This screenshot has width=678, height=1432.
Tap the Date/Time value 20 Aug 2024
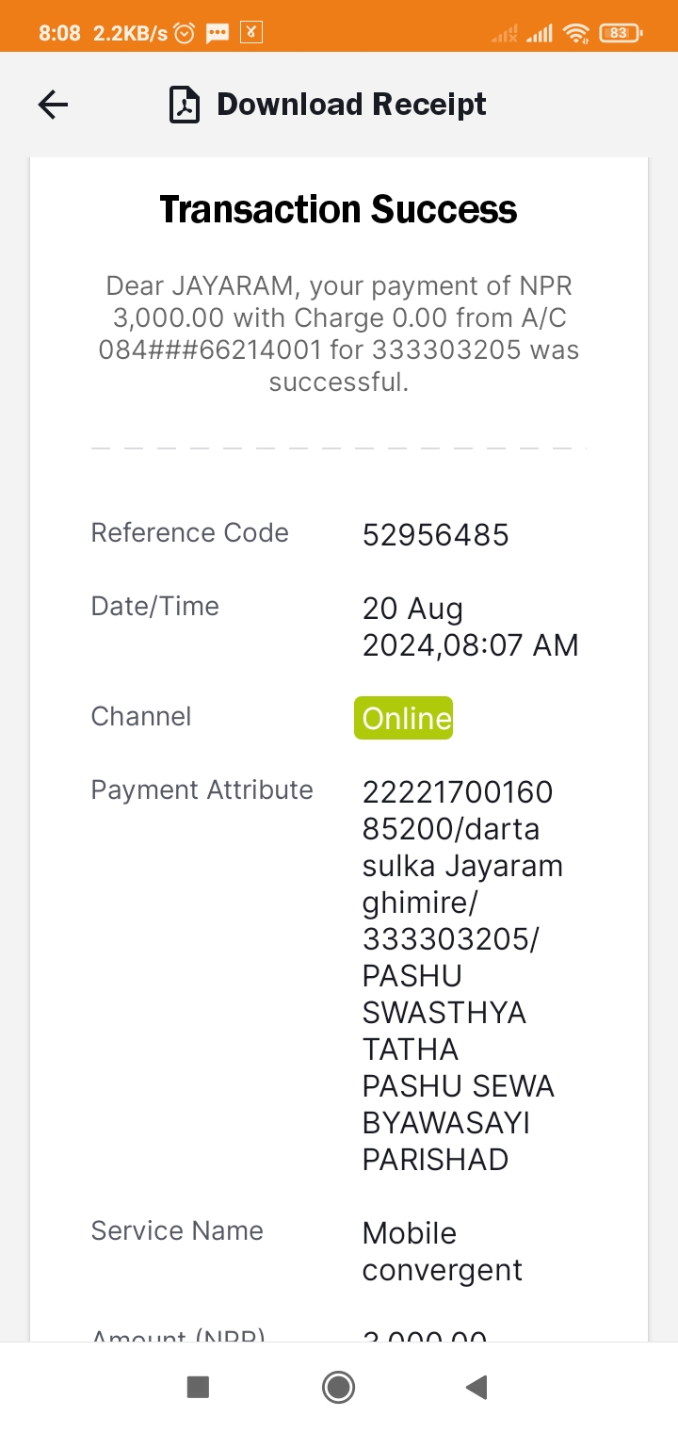pyautogui.click(x=470, y=626)
